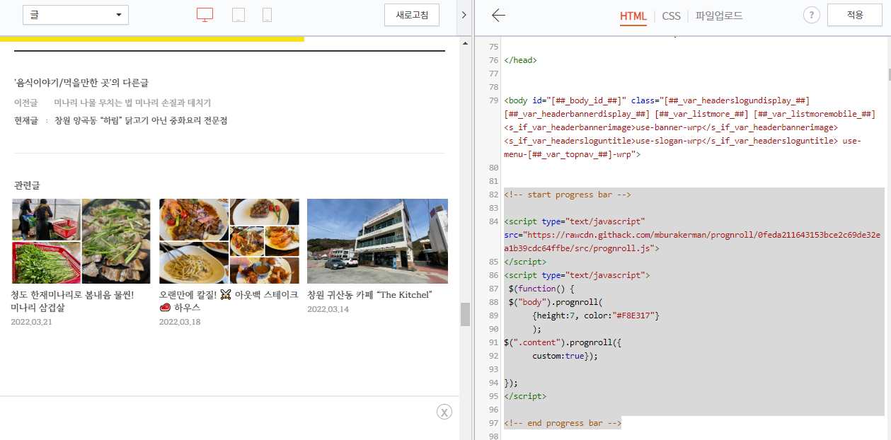Click line number 79 in the gutter
This screenshot has width=891, height=440.
tap(493, 100)
